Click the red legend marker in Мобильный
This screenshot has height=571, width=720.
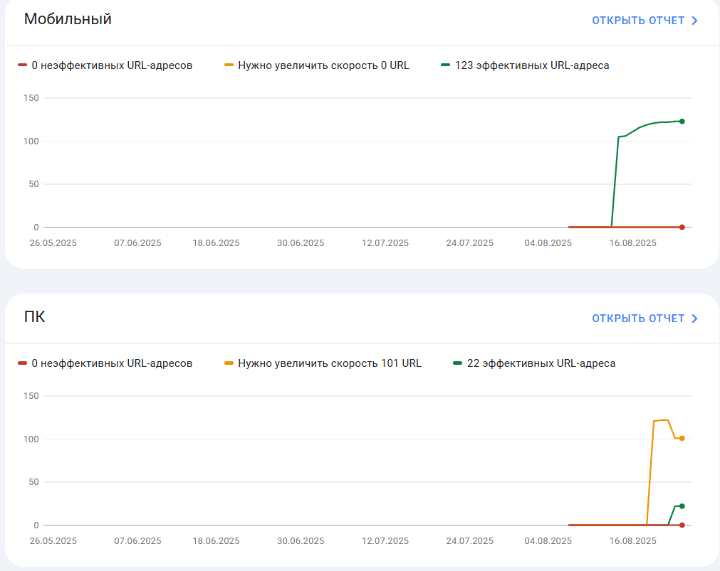(23, 65)
